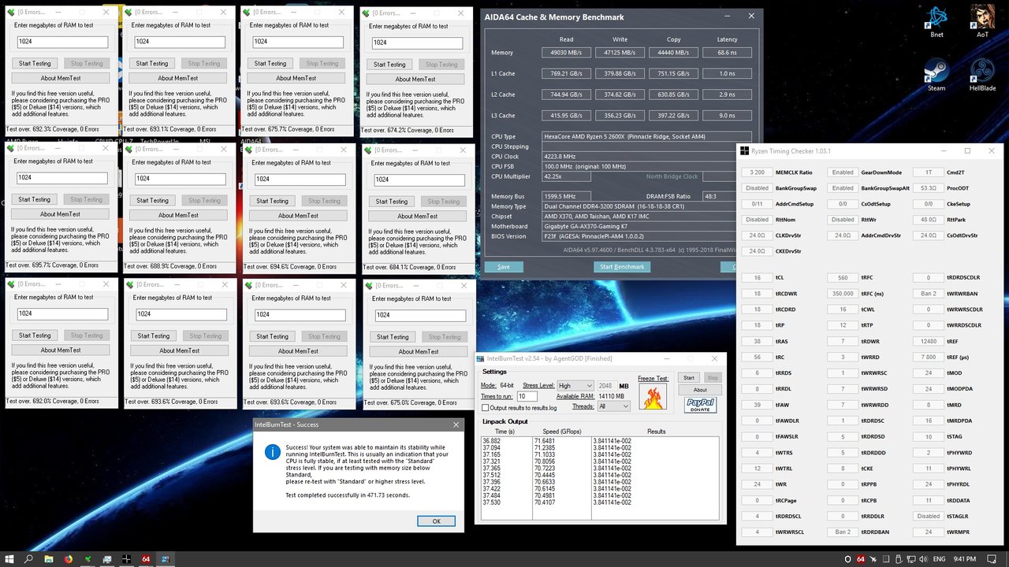Viewport: 1009px width, 567px height.
Task: Click Start Testing in the 693.6% coverage MemTest on the right
Action: pyautogui.click(x=273, y=336)
